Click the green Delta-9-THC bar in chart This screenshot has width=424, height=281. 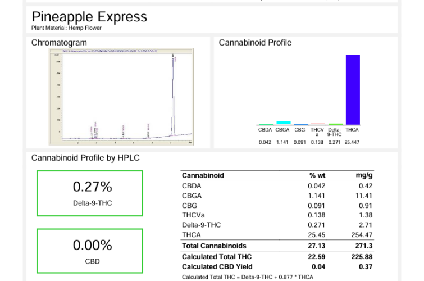tap(335, 124)
